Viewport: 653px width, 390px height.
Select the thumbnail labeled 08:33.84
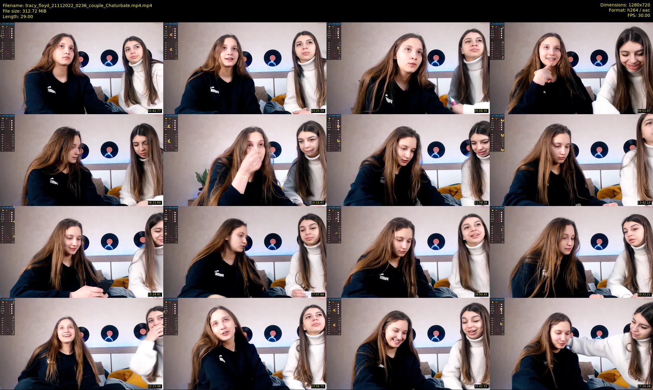point(81,160)
